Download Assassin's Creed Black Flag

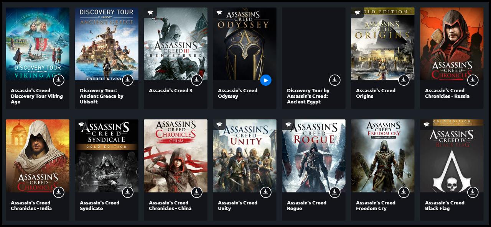pos(473,192)
